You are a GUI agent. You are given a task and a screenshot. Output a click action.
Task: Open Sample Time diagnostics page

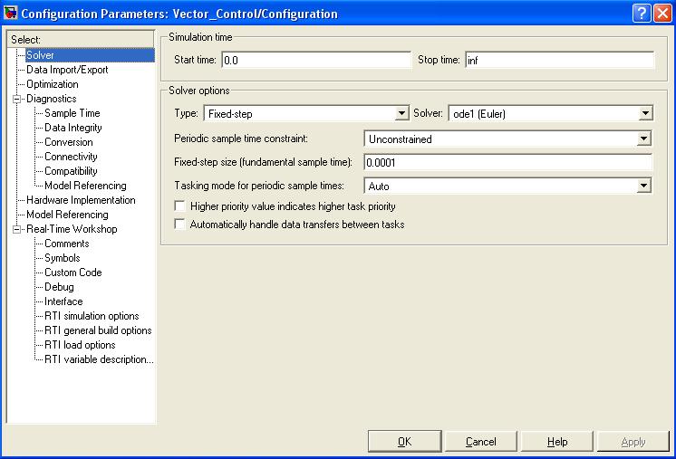[72, 113]
